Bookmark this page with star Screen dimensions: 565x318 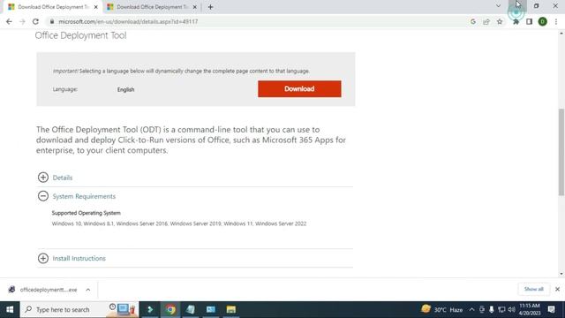click(500, 21)
